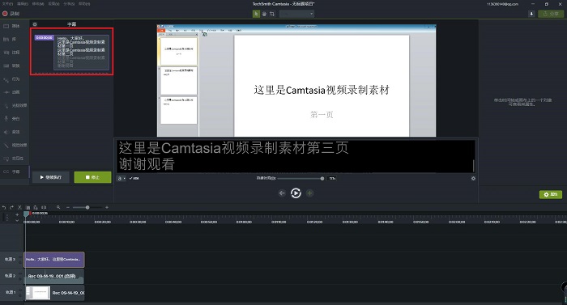Go to the previous caption arrow
567x305 pixels.
click(282, 193)
